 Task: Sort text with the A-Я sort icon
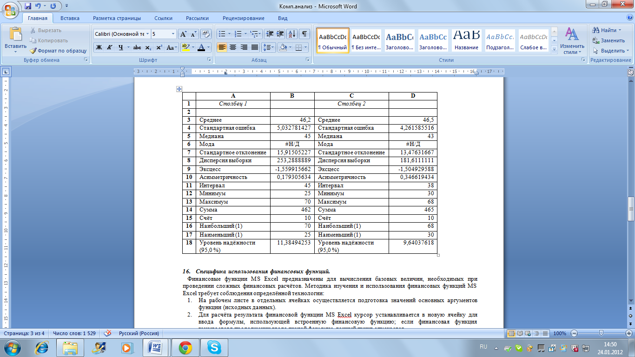point(292,34)
